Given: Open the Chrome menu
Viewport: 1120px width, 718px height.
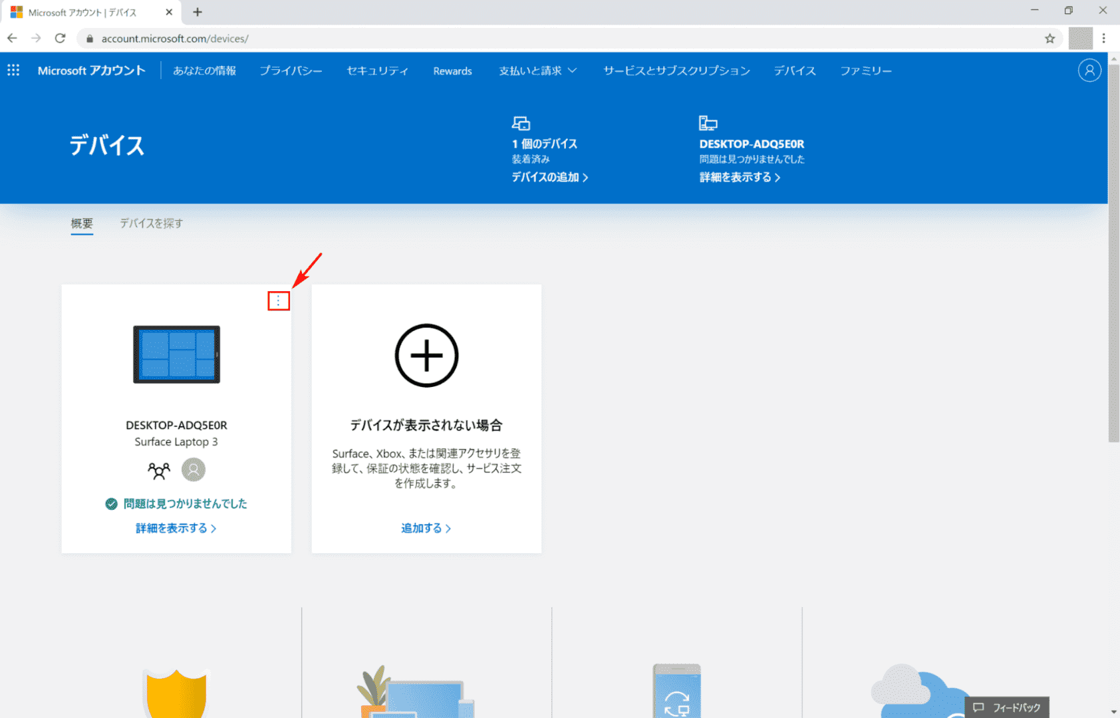Looking at the screenshot, I should tap(1103, 39).
